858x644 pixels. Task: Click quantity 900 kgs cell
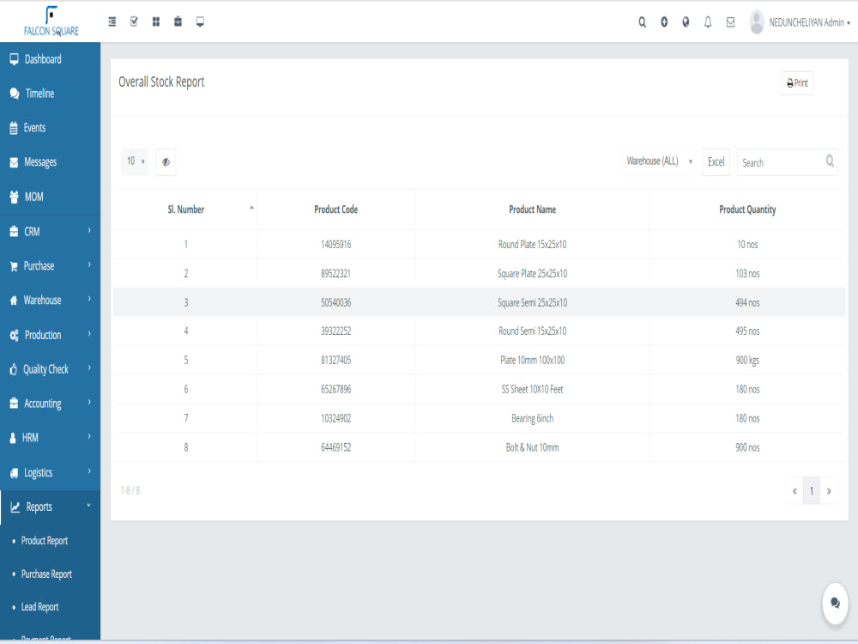tap(747, 361)
